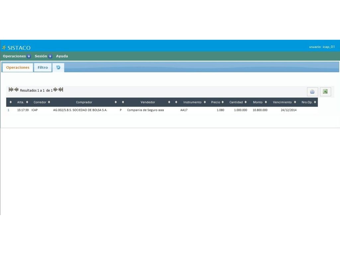The image size is (340, 255).
Task: Open the Sesión menu dropdown arrow
Action: pos(50,56)
